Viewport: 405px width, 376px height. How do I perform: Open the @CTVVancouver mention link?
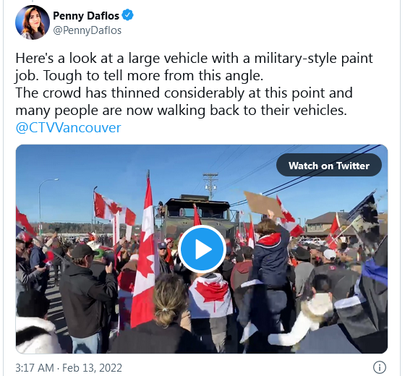coord(68,127)
